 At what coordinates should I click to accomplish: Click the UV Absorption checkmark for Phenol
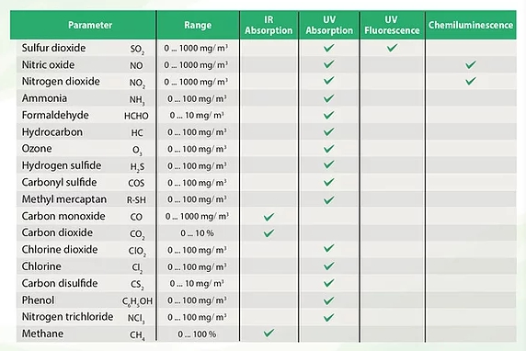(x=329, y=300)
